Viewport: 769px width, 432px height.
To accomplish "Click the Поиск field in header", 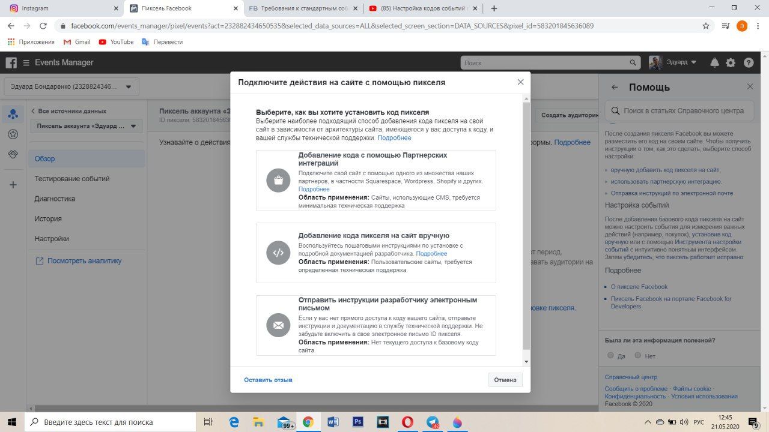I will pos(551,62).
